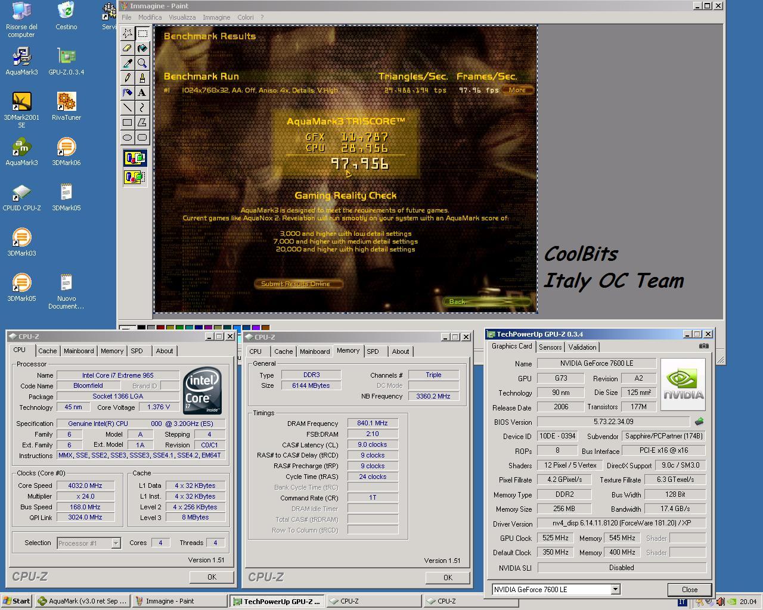The height and width of the screenshot is (610, 763).
Task: Click the DRAM Frequency 840.1 MHz field
Action: coord(373,424)
